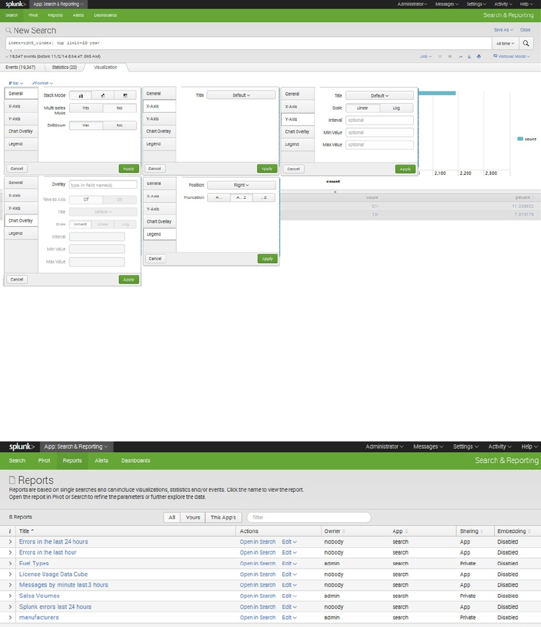This screenshot has width=541, height=627.
Task: Open Splunk errors last 24 hours in Search
Action: 258,607
